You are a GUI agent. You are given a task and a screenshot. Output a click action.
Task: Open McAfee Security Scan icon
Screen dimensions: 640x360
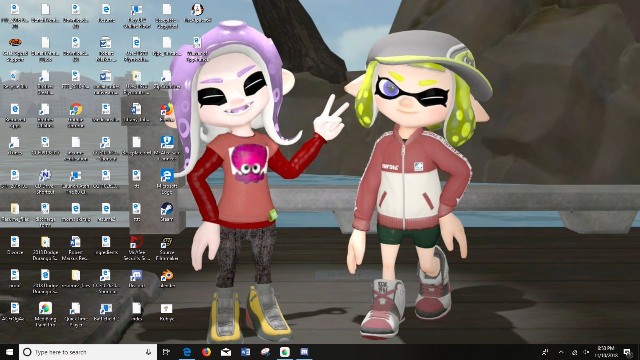(137, 248)
